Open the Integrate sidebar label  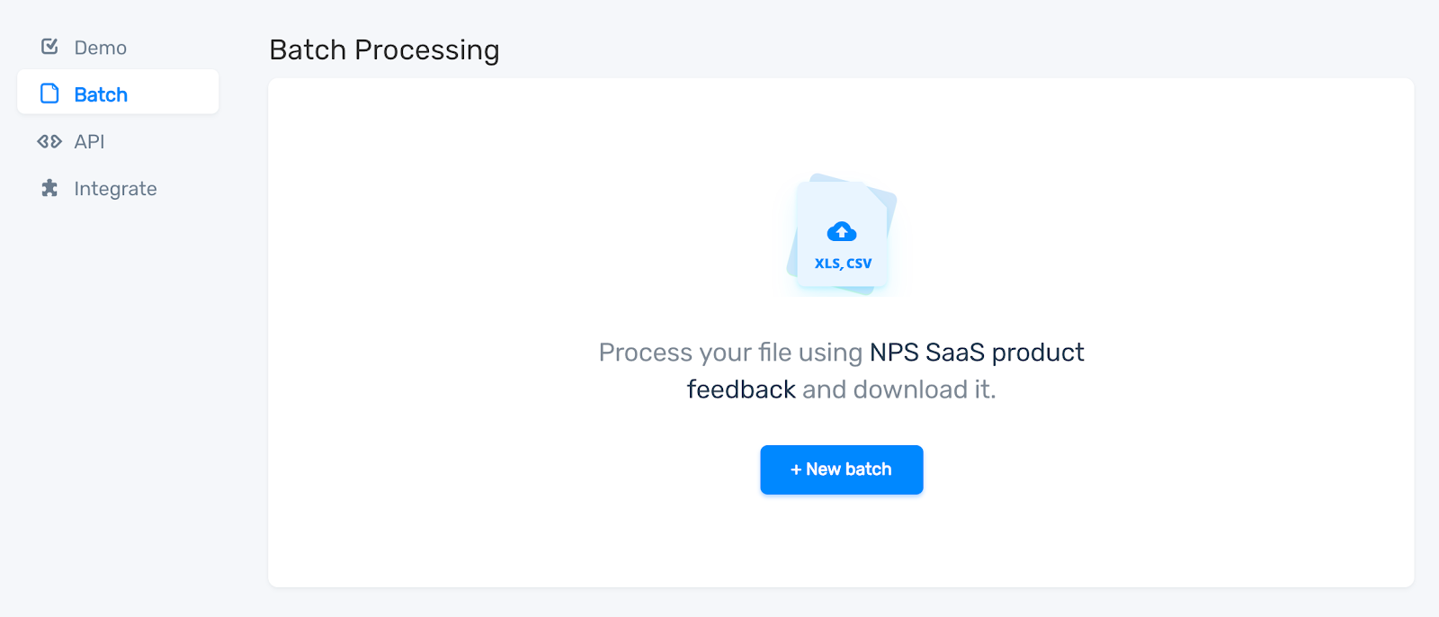[x=115, y=189]
